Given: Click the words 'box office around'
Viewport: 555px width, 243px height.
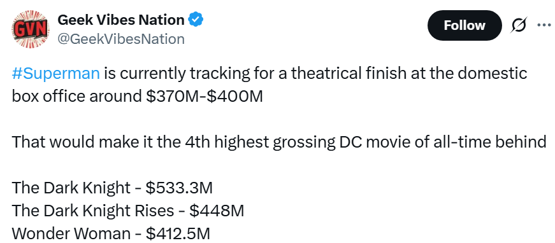Looking at the screenshot, I should 77,96.
